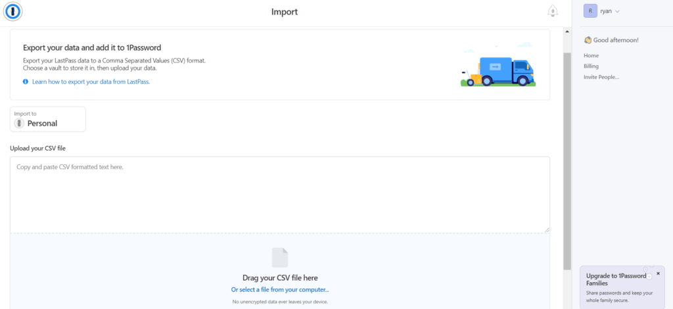Open Invite People in the sidebar
Viewport: 673px width, 309px height.
tap(601, 78)
